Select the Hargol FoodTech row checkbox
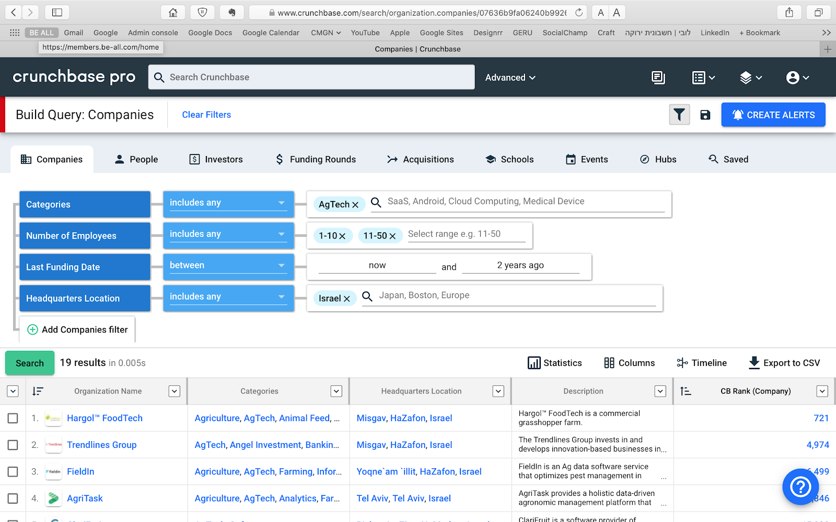Viewport: 836px width, 522px height. (x=13, y=418)
